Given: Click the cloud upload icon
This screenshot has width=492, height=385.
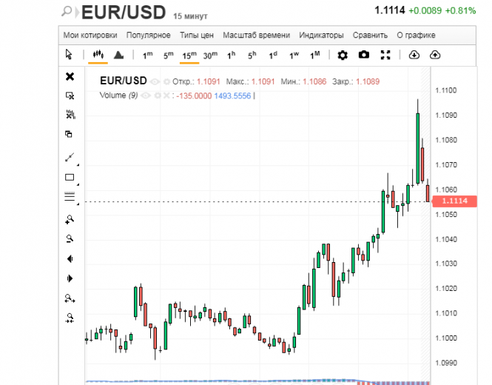Looking at the screenshot, I should click(x=435, y=55).
